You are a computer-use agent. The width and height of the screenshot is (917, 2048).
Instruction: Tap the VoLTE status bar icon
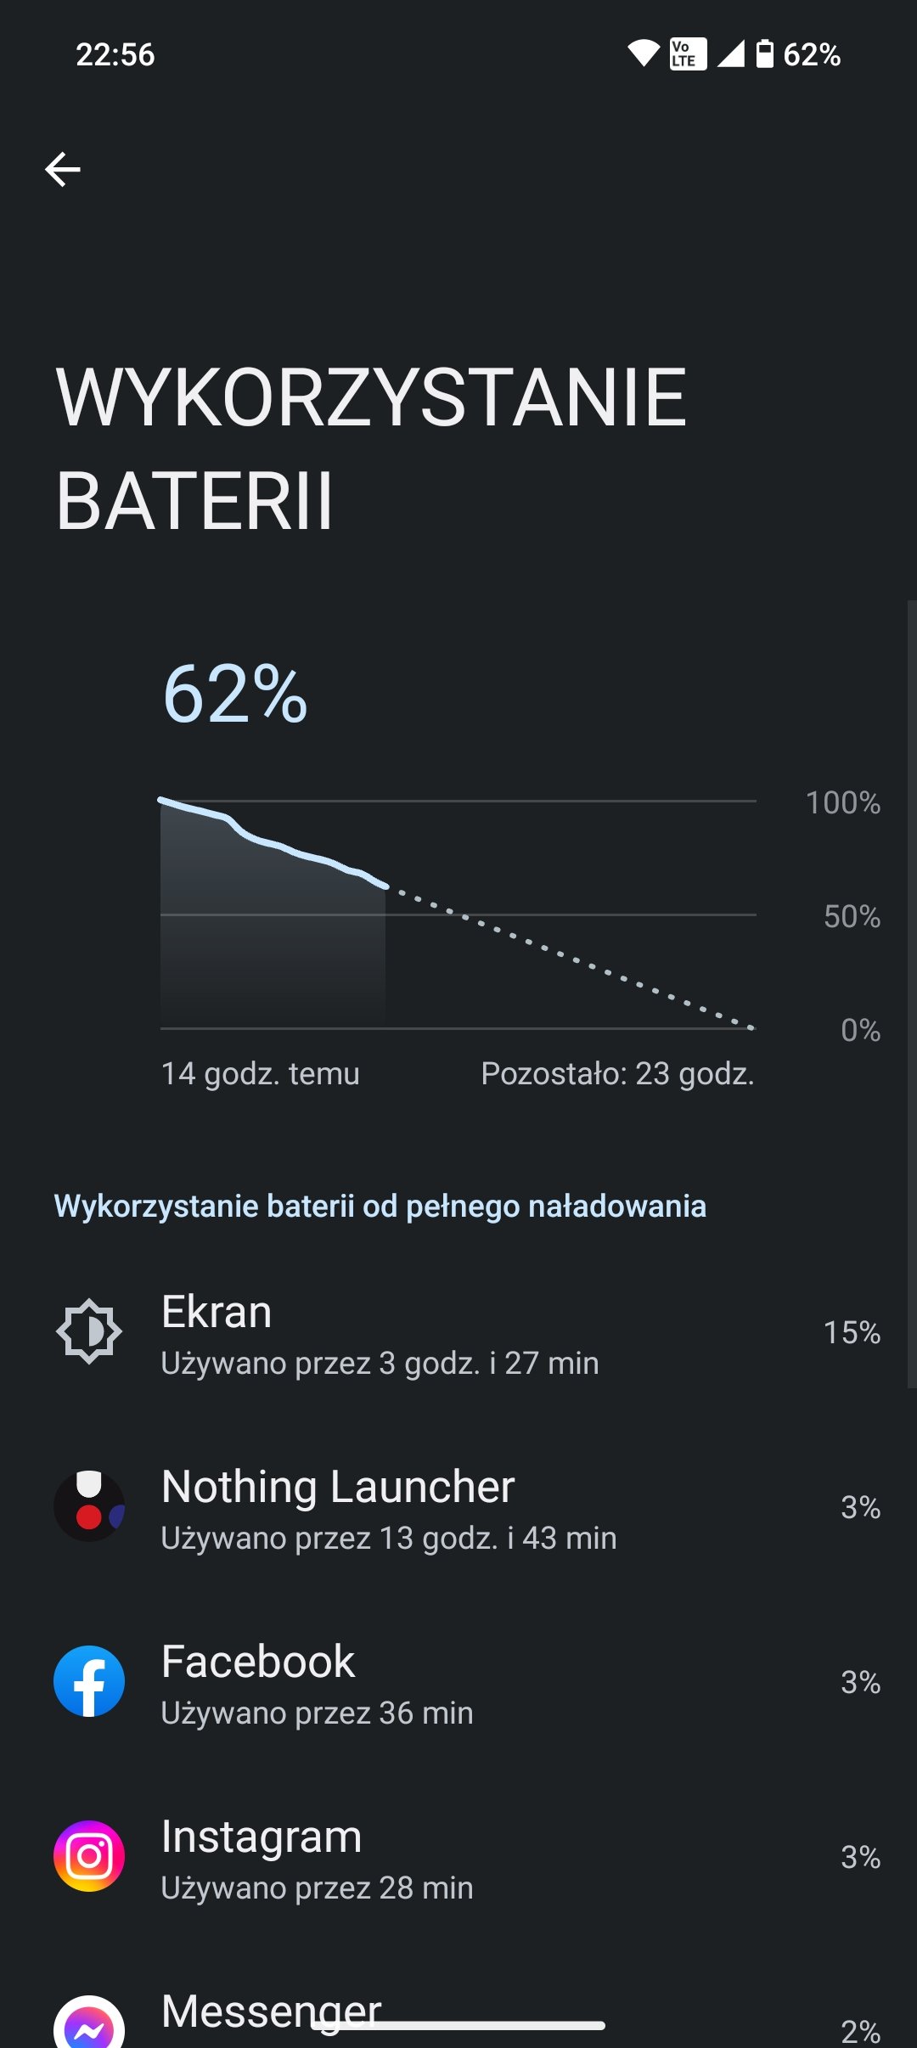(x=688, y=54)
